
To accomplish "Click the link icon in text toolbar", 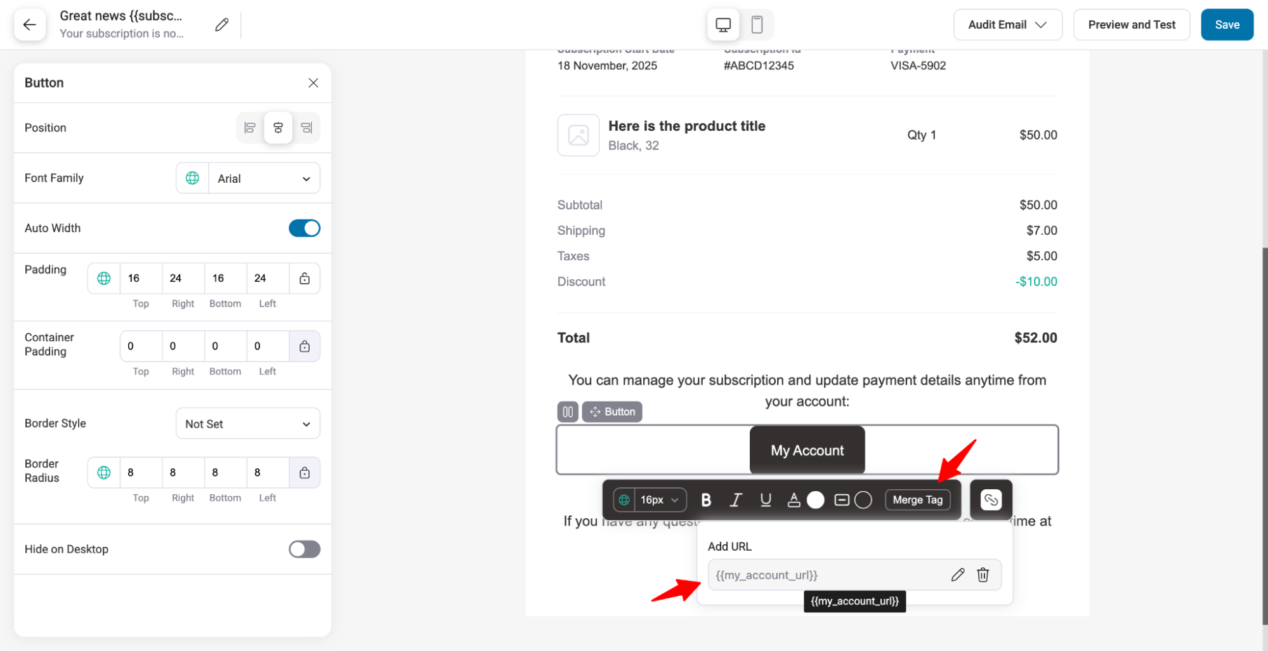I will pyautogui.click(x=990, y=500).
